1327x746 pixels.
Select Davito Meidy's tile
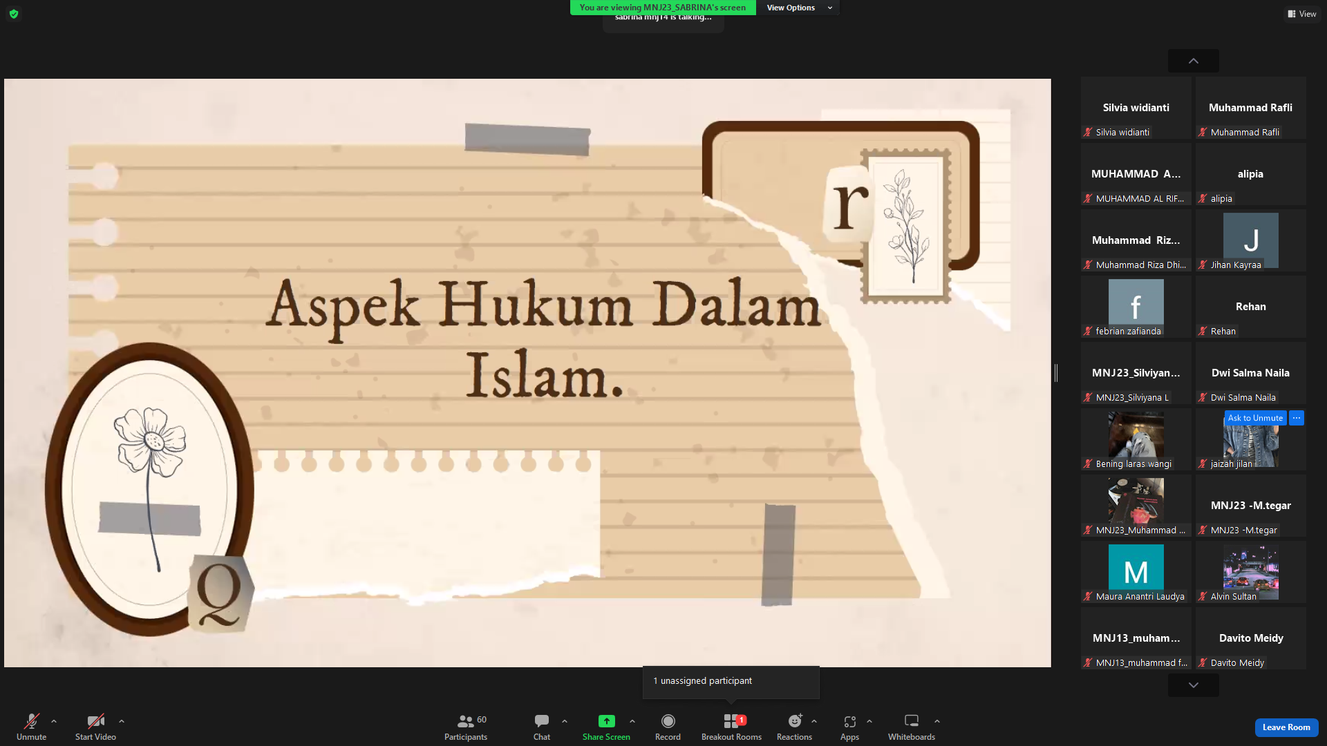pyautogui.click(x=1251, y=638)
